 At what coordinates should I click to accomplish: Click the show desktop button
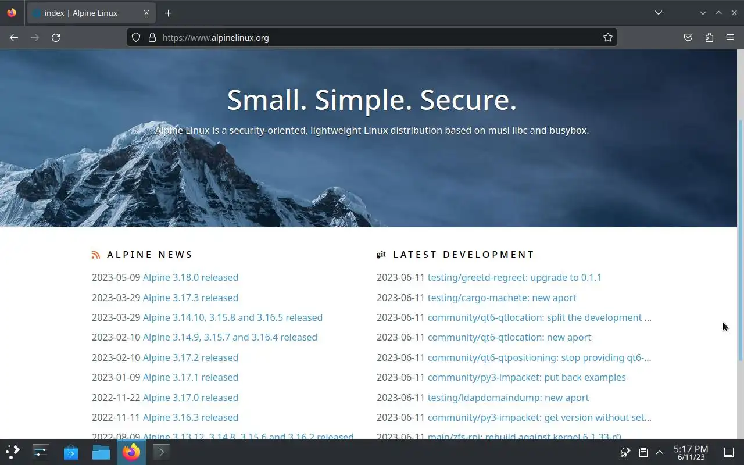[x=728, y=452]
